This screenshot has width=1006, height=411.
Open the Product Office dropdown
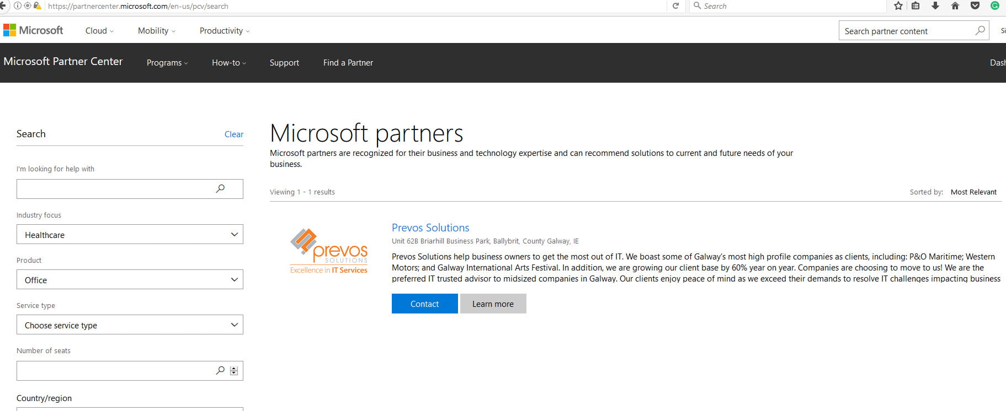pyautogui.click(x=130, y=280)
